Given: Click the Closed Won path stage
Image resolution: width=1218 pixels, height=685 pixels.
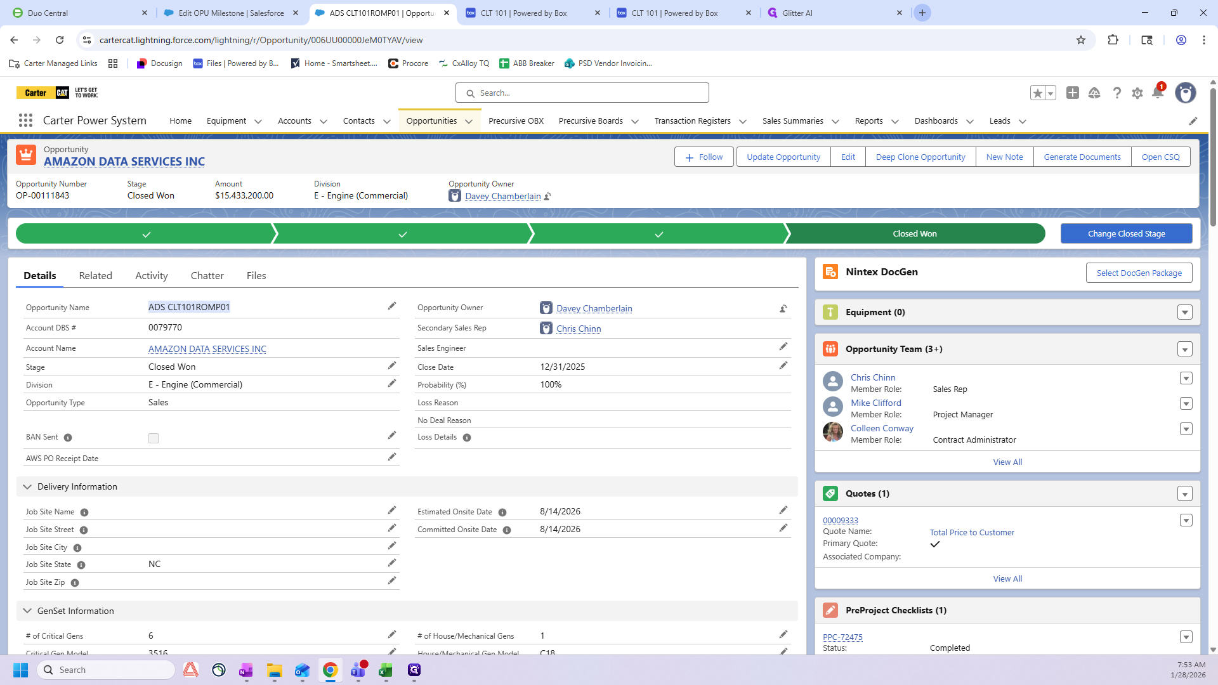Looking at the screenshot, I should click(x=914, y=233).
